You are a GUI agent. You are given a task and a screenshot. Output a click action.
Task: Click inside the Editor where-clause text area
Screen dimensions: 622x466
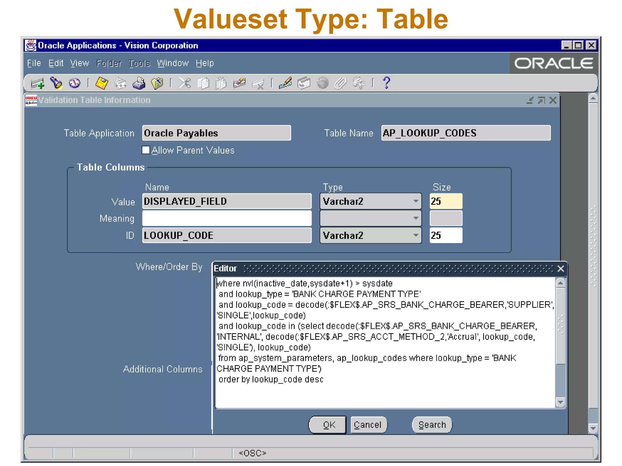pos(385,342)
